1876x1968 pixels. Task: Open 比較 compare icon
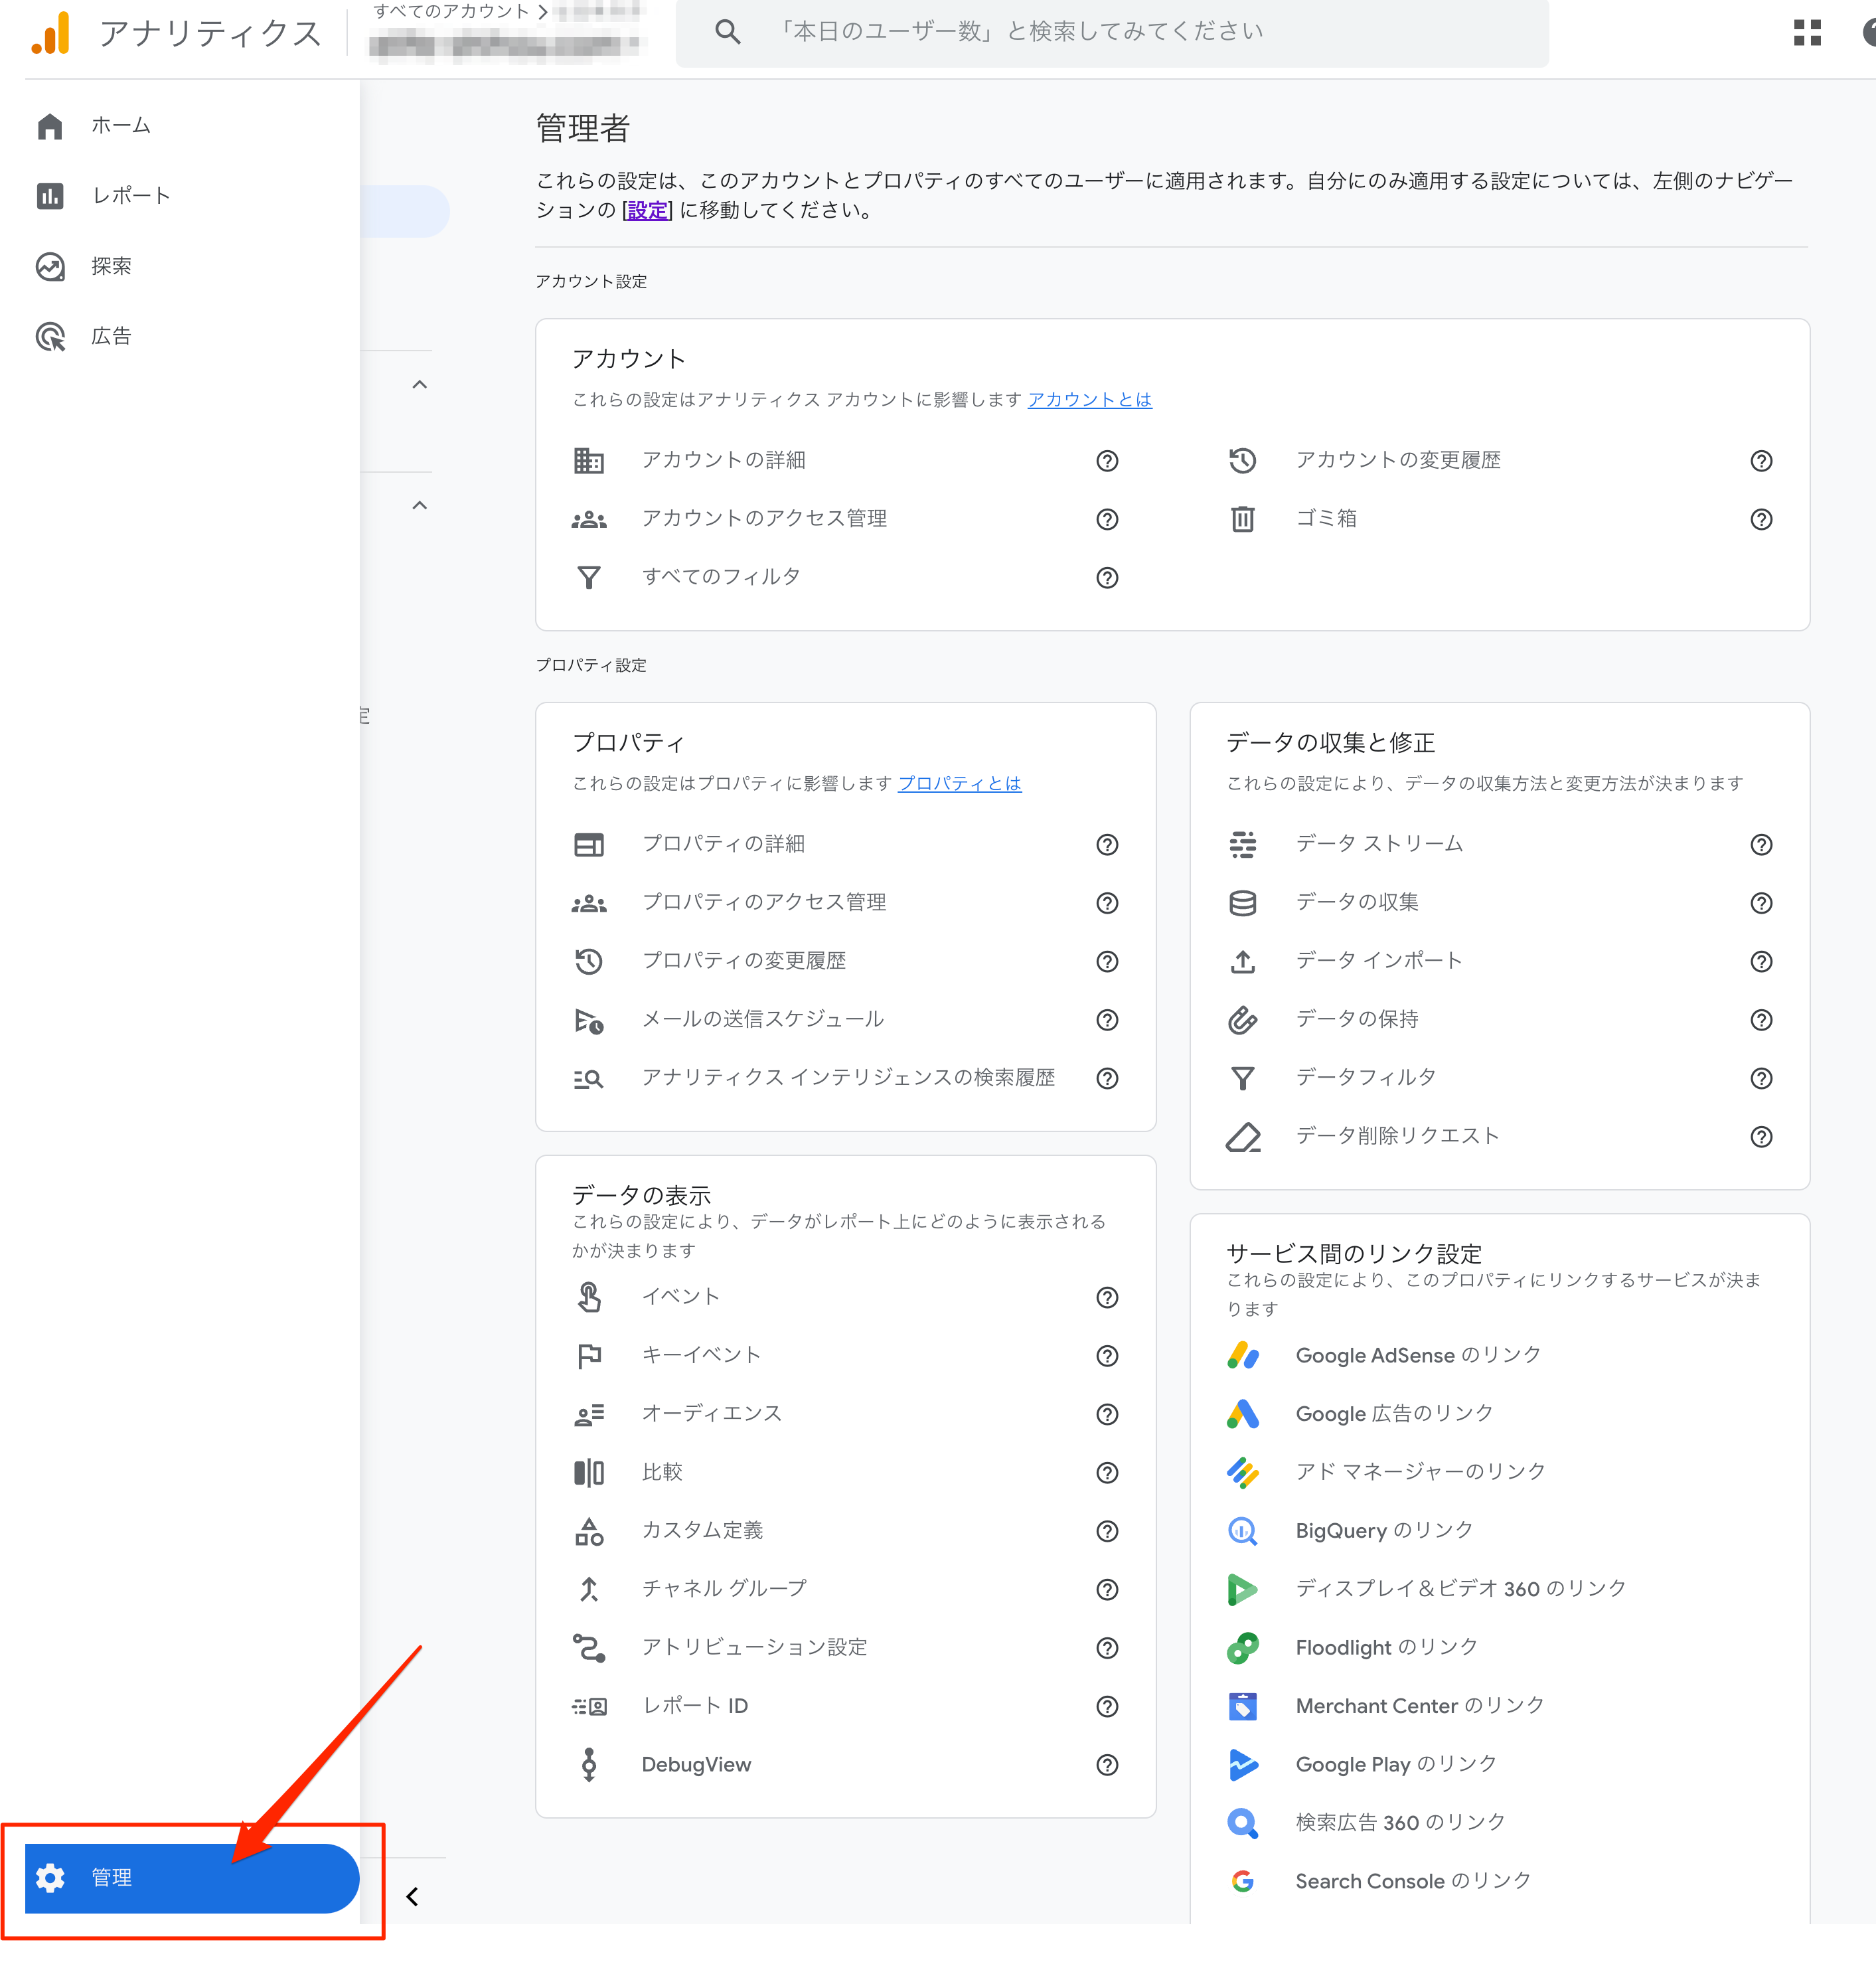pyautogui.click(x=589, y=1473)
